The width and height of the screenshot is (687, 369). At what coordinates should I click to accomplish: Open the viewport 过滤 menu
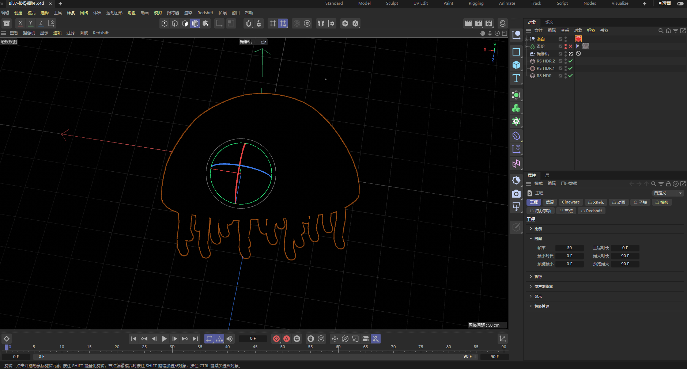click(71, 33)
